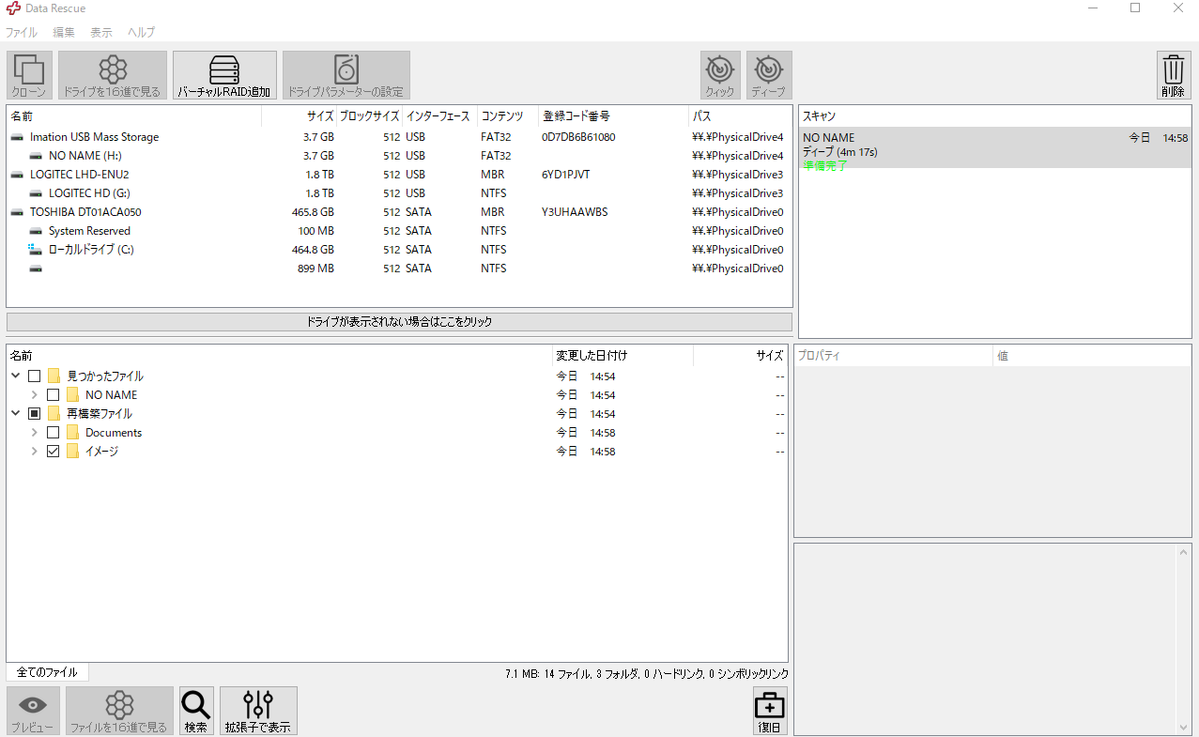Show files by extension (拡張子で表示)

(x=258, y=711)
